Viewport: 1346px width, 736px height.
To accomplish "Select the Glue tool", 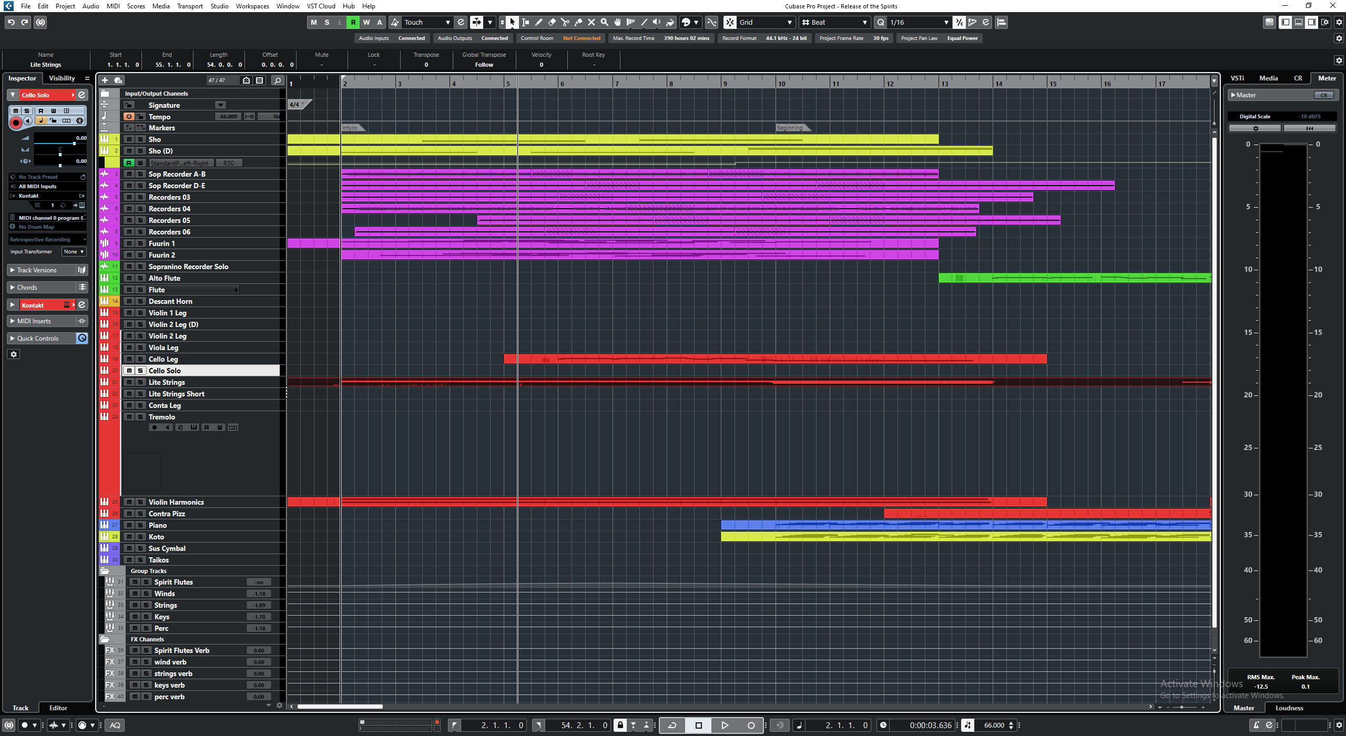I will [x=578, y=22].
